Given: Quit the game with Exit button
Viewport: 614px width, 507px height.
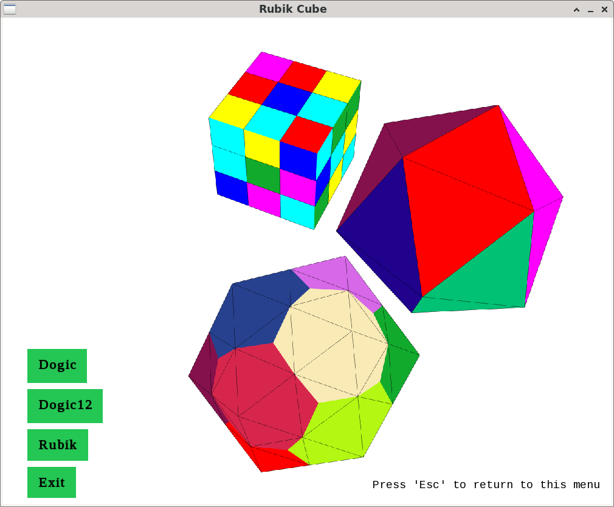Looking at the screenshot, I should click(x=52, y=482).
